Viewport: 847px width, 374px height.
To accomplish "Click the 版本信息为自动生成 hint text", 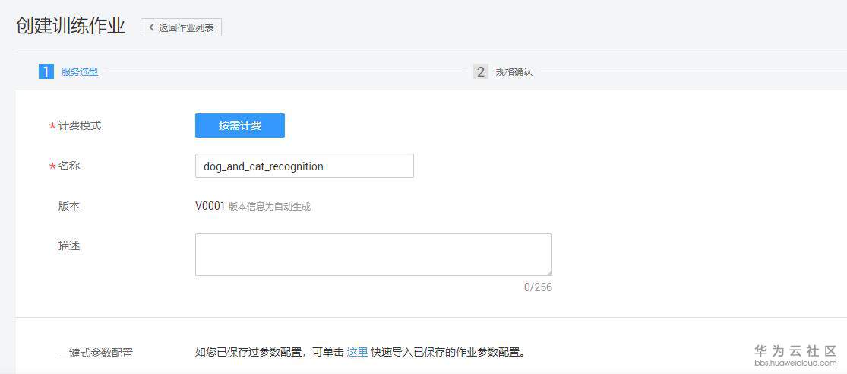I will 270,207.
